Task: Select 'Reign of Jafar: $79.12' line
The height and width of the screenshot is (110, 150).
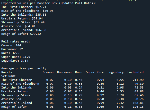Action: click(21, 34)
